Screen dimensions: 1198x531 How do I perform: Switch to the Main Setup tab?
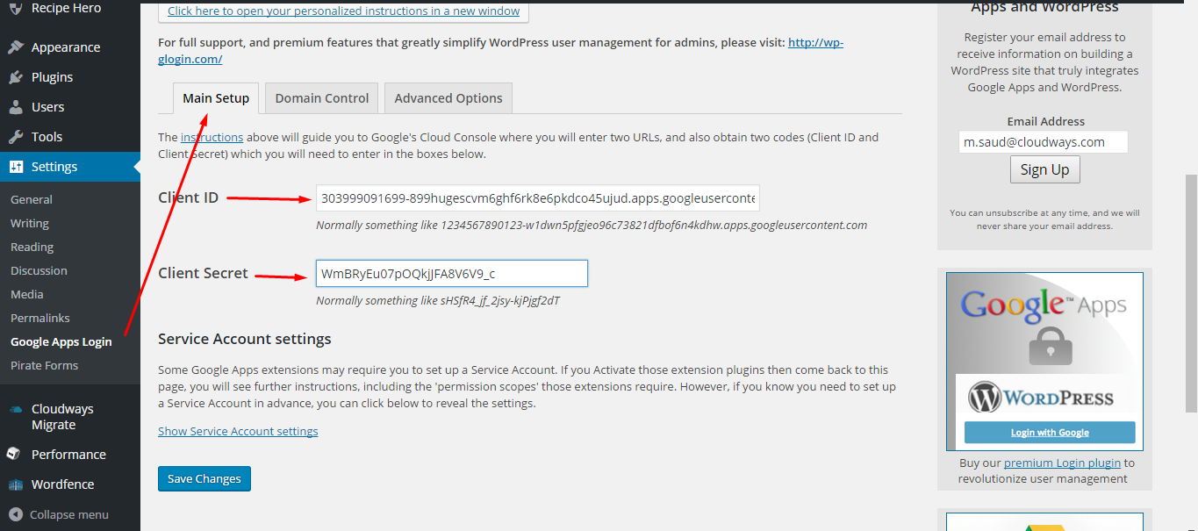[x=216, y=98]
